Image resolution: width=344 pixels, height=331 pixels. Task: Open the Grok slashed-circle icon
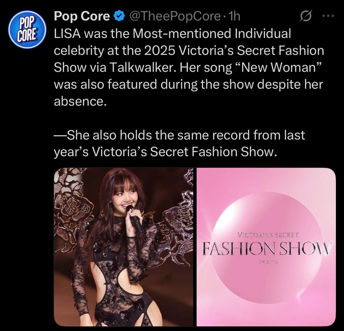pos(305,16)
